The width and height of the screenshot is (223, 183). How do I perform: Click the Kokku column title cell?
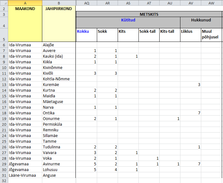[x=86, y=35]
